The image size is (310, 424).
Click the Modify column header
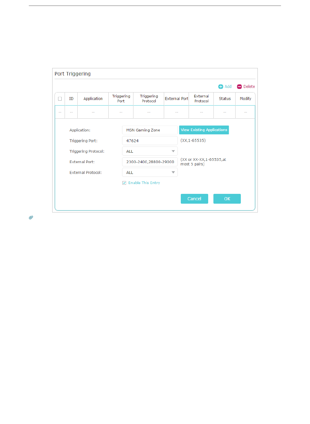245,99
